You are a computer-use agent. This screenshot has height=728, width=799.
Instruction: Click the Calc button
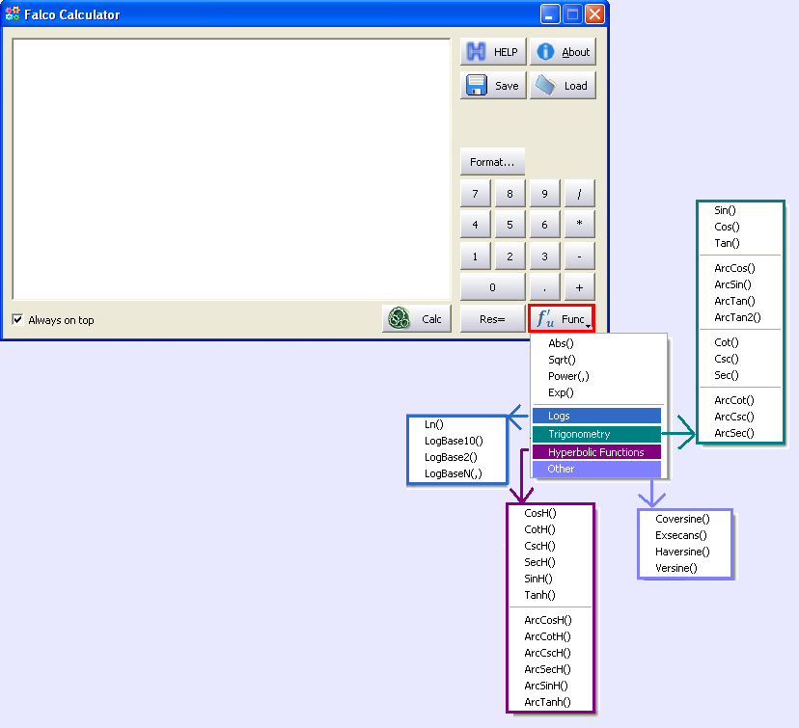point(416,319)
